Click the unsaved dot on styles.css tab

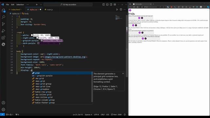coord(40,10)
